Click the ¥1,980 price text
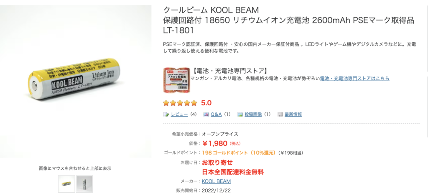The height and width of the screenshot is (196, 428). 215,143
